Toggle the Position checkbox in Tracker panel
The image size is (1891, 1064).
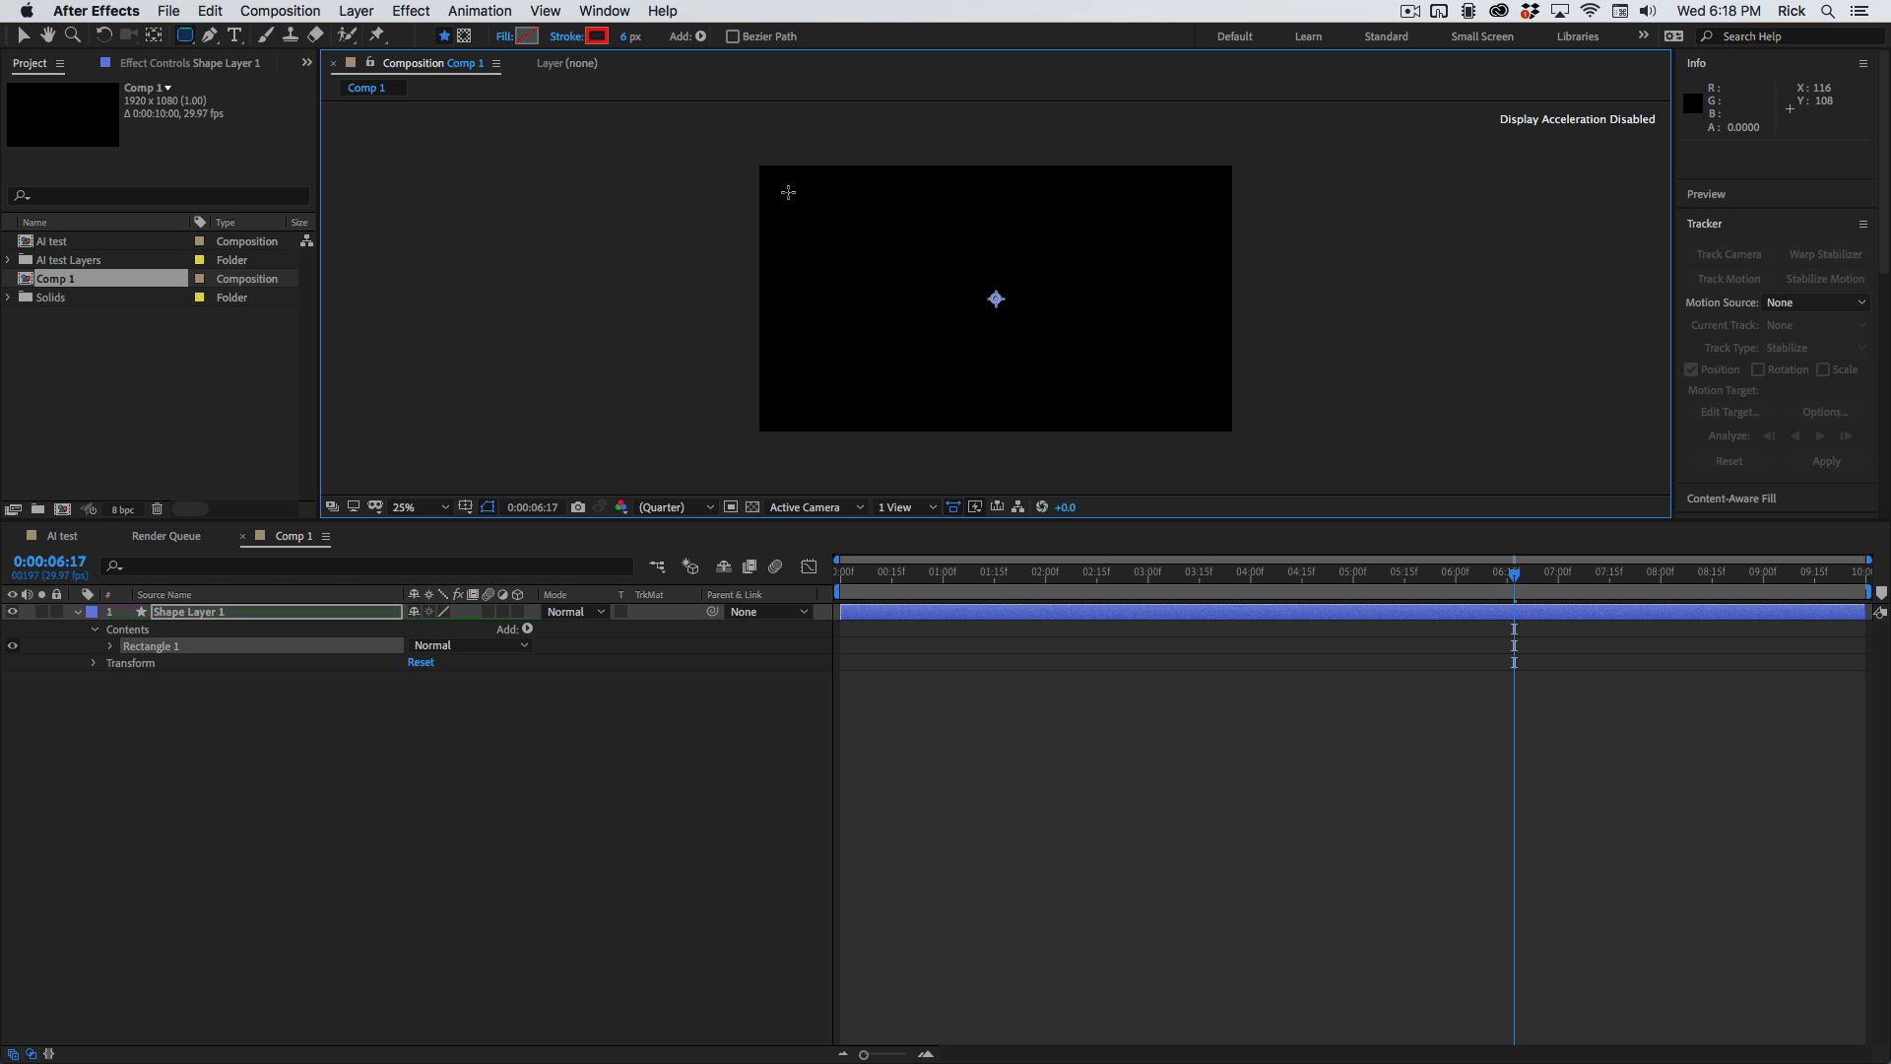point(1691,367)
